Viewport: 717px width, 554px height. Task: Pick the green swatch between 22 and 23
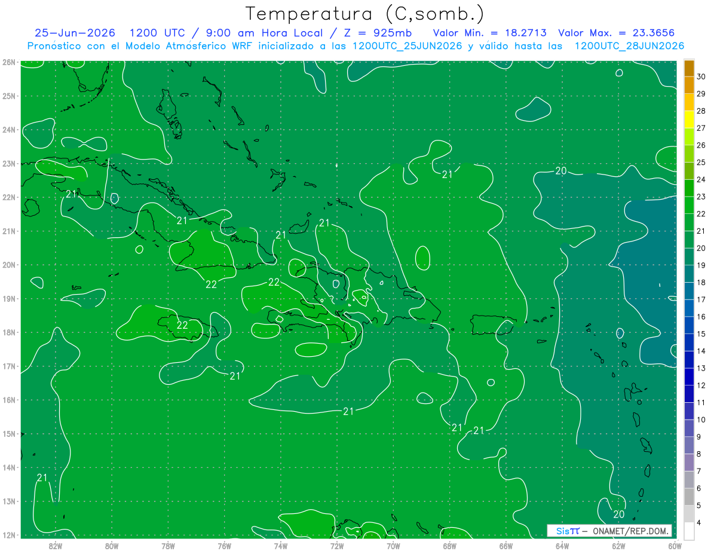[689, 206]
